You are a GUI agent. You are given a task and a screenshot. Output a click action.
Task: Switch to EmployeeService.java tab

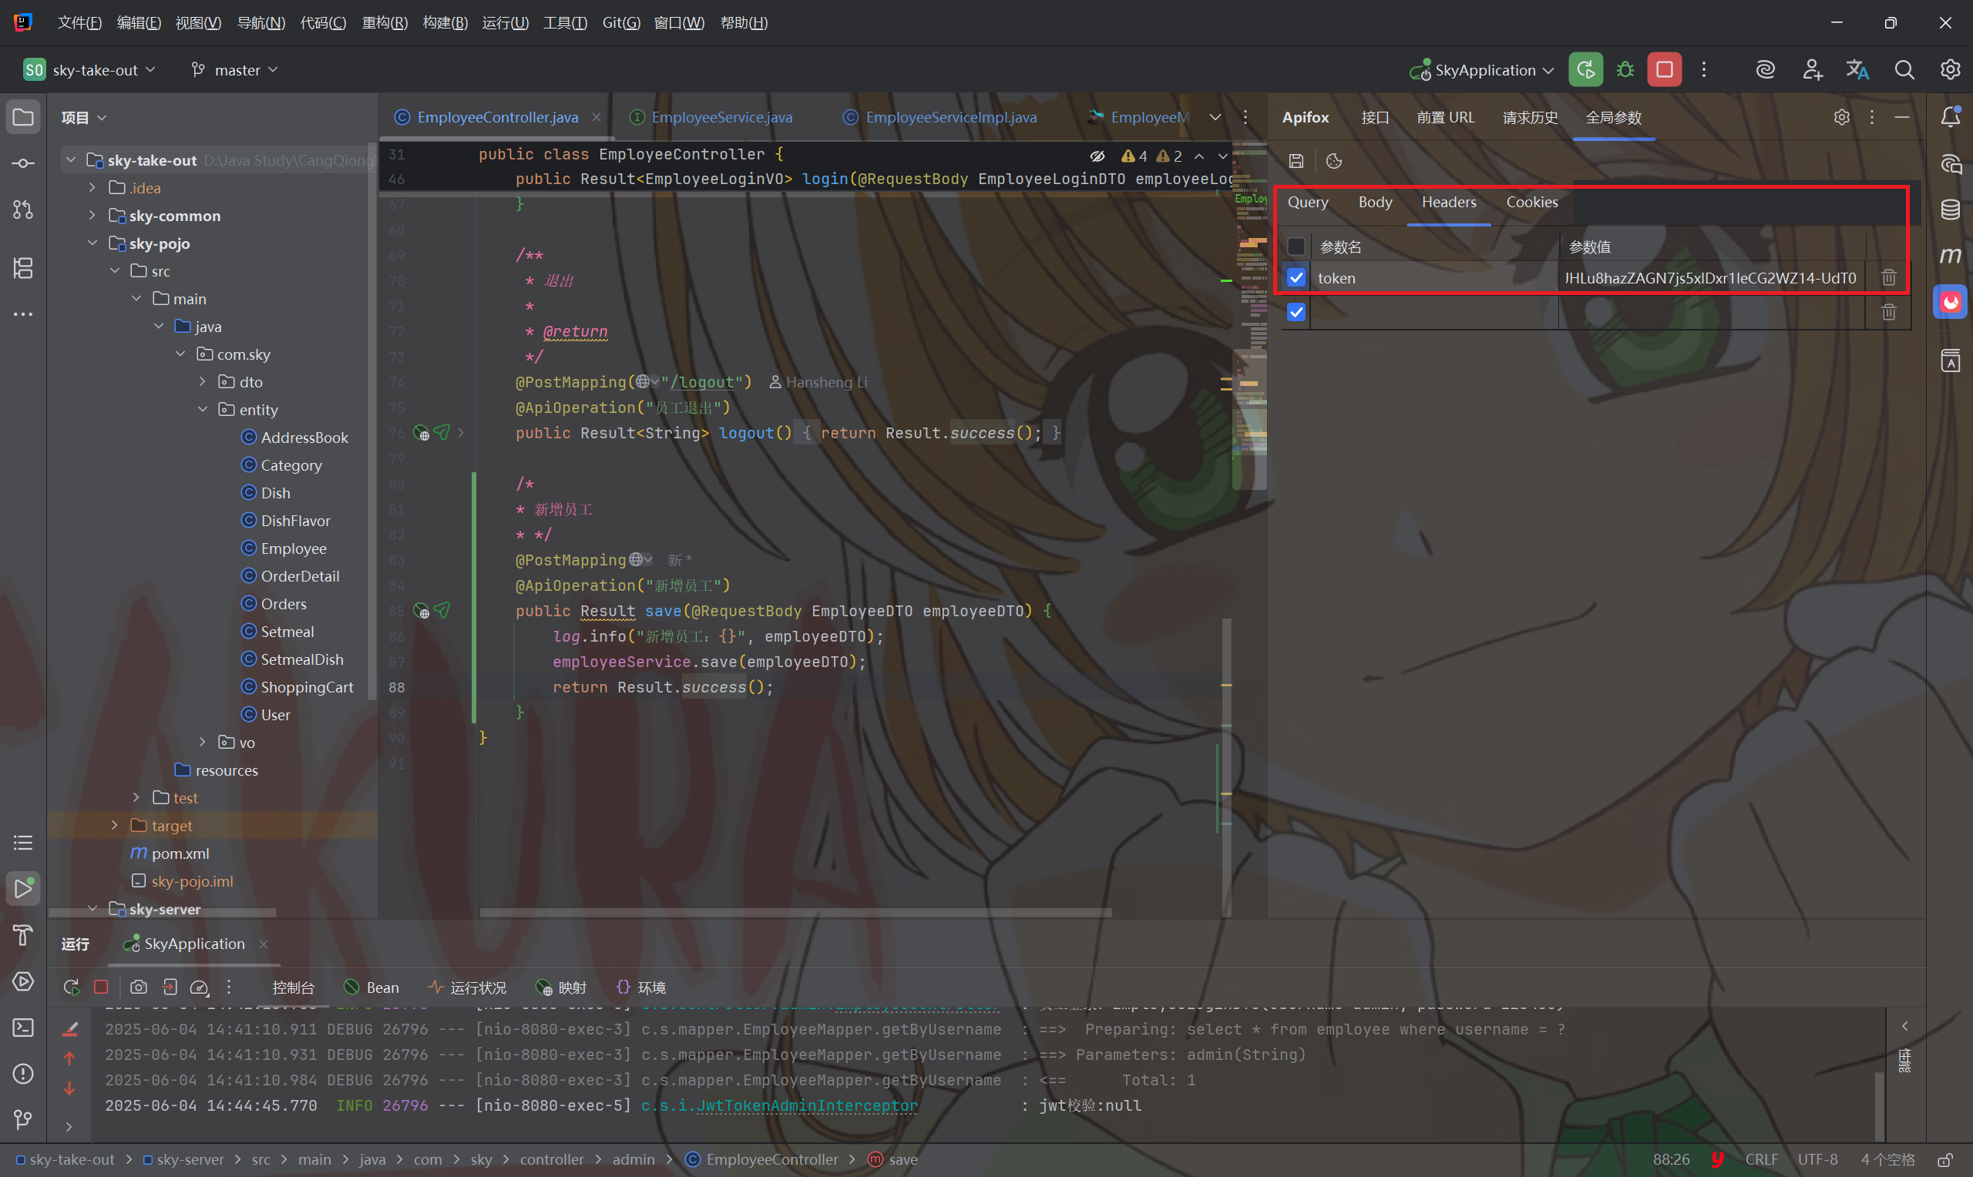click(x=721, y=117)
